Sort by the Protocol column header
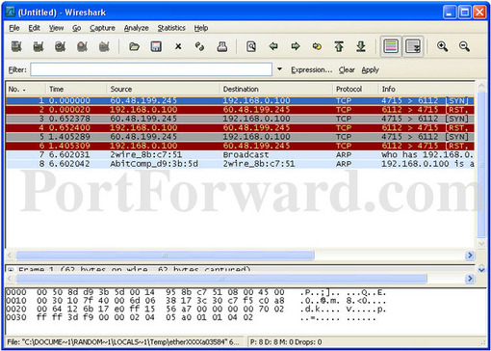Image resolution: width=491 pixels, height=351 pixels. pyautogui.click(x=355, y=89)
